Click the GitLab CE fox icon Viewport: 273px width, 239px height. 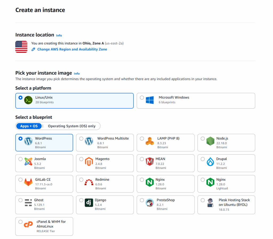click(28, 182)
